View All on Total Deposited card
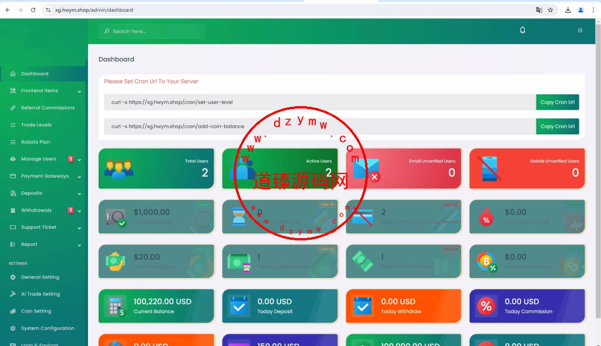Viewport: 601px width, 346px height. (x=203, y=205)
